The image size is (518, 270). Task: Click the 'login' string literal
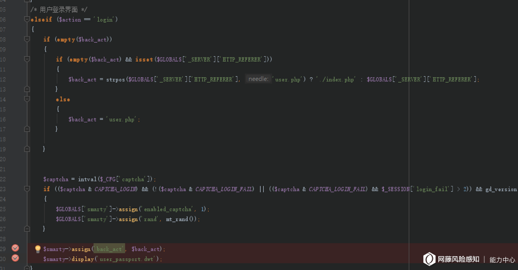point(104,20)
